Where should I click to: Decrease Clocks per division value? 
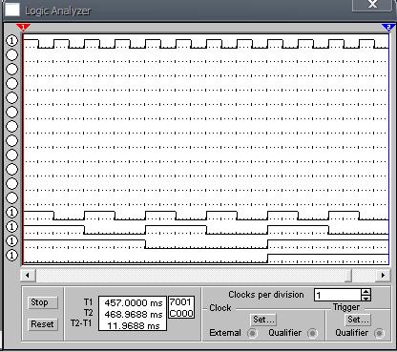click(x=366, y=299)
